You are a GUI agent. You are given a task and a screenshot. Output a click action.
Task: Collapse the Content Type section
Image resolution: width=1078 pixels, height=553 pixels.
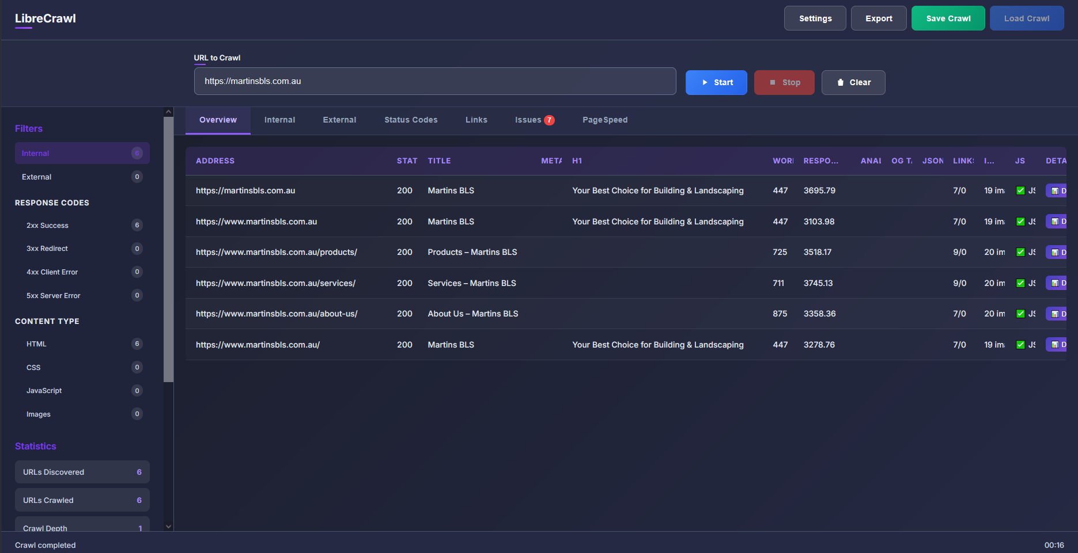(x=47, y=321)
